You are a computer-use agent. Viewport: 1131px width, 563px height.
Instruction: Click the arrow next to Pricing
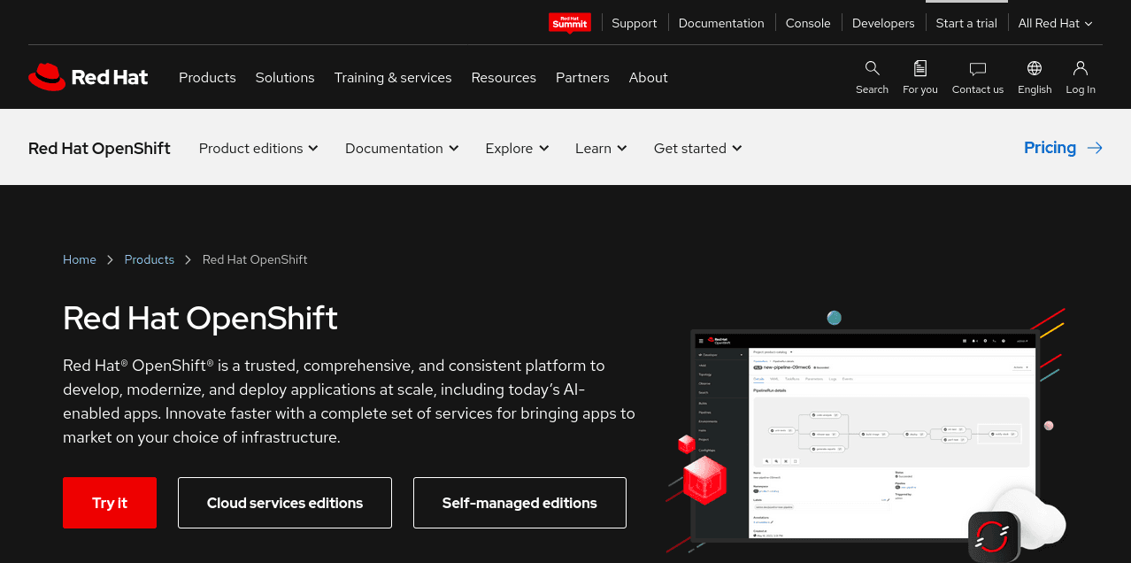coord(1095,148)
